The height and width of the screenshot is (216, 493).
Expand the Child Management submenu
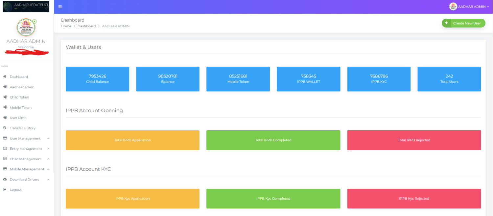pyautogui.click(x=48, y=159)
